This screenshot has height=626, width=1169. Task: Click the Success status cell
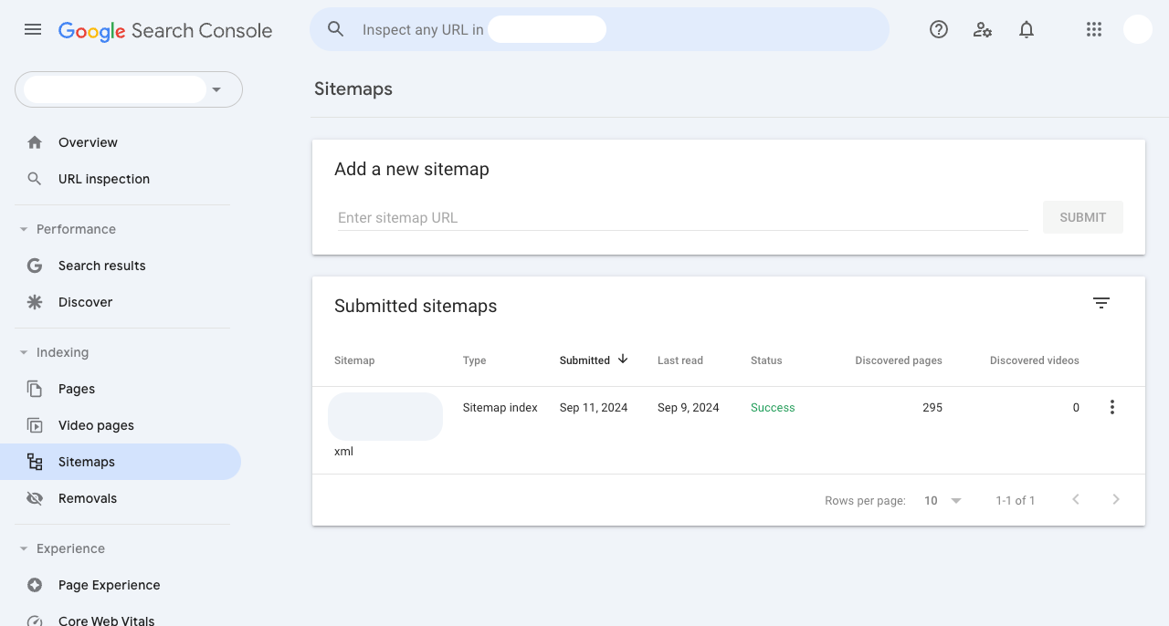(773, 408)
